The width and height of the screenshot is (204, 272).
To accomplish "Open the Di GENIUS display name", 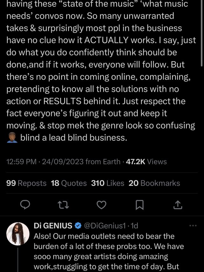I will click(x=53, y=226).
